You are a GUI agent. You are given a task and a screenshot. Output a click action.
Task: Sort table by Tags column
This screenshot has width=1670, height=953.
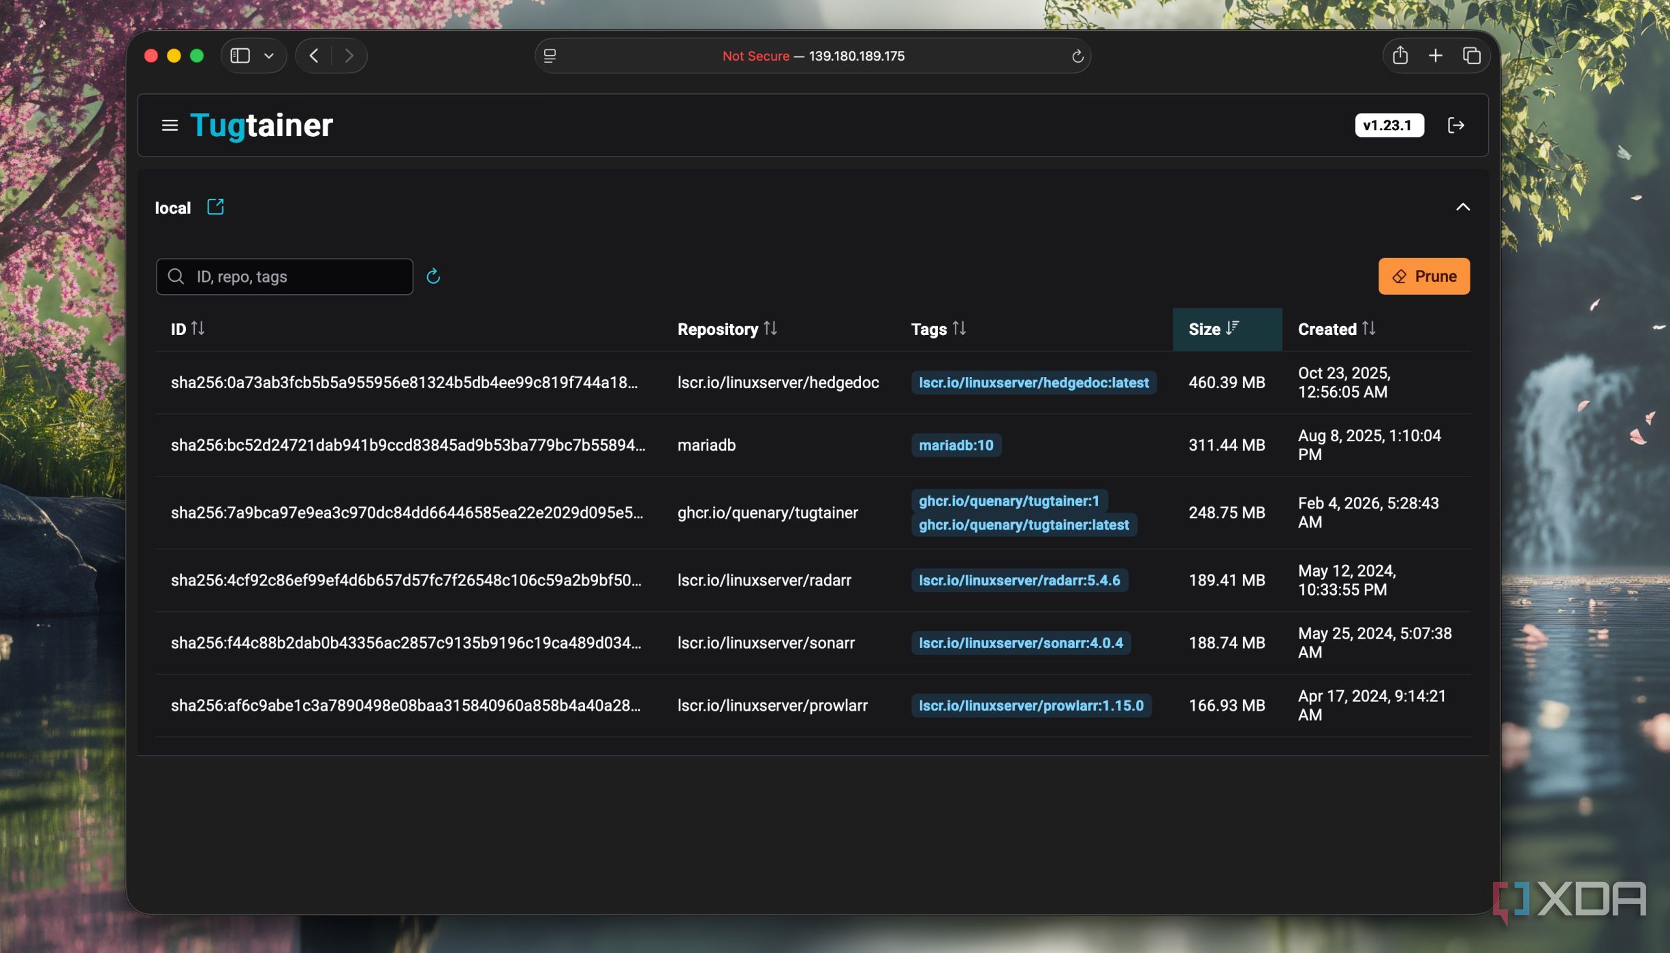point(939,329)
